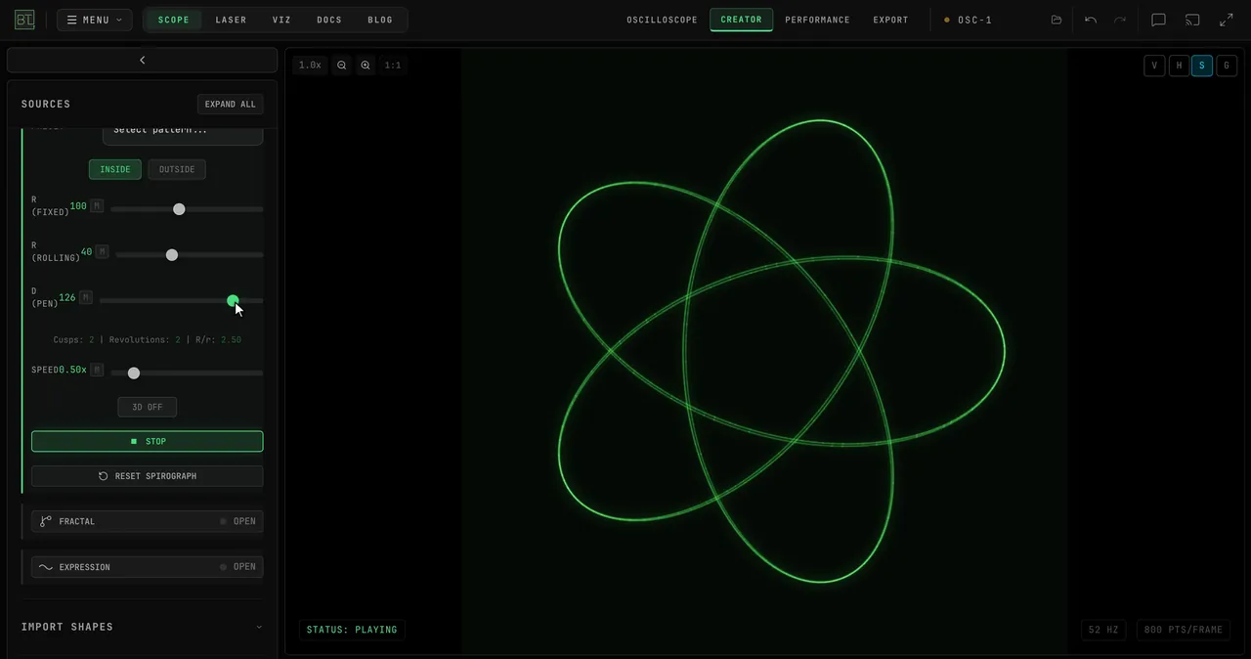Screen dimensions: 1251x659
Task: Click the redo arrow icon
Action: tap(1120, 20)
